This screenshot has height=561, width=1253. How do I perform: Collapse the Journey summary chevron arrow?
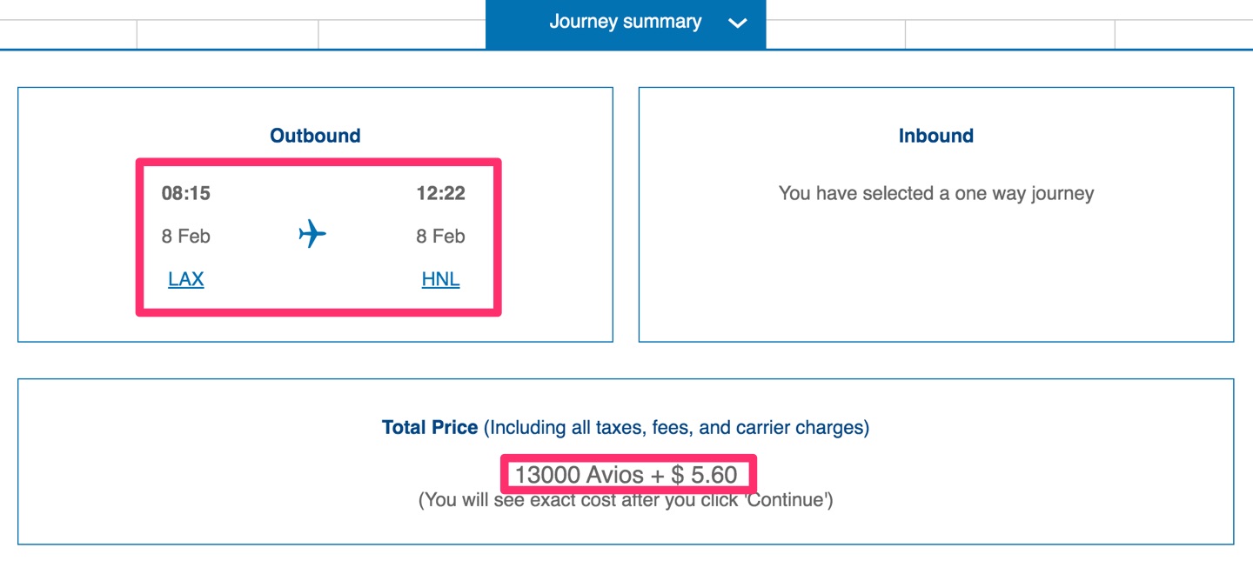point(737,23)
